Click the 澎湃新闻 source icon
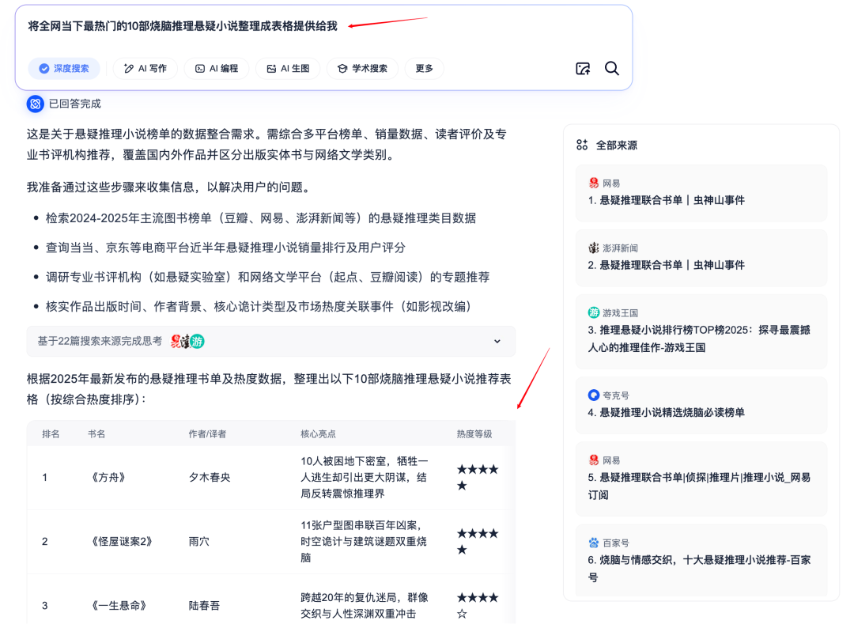 (594, 248)
